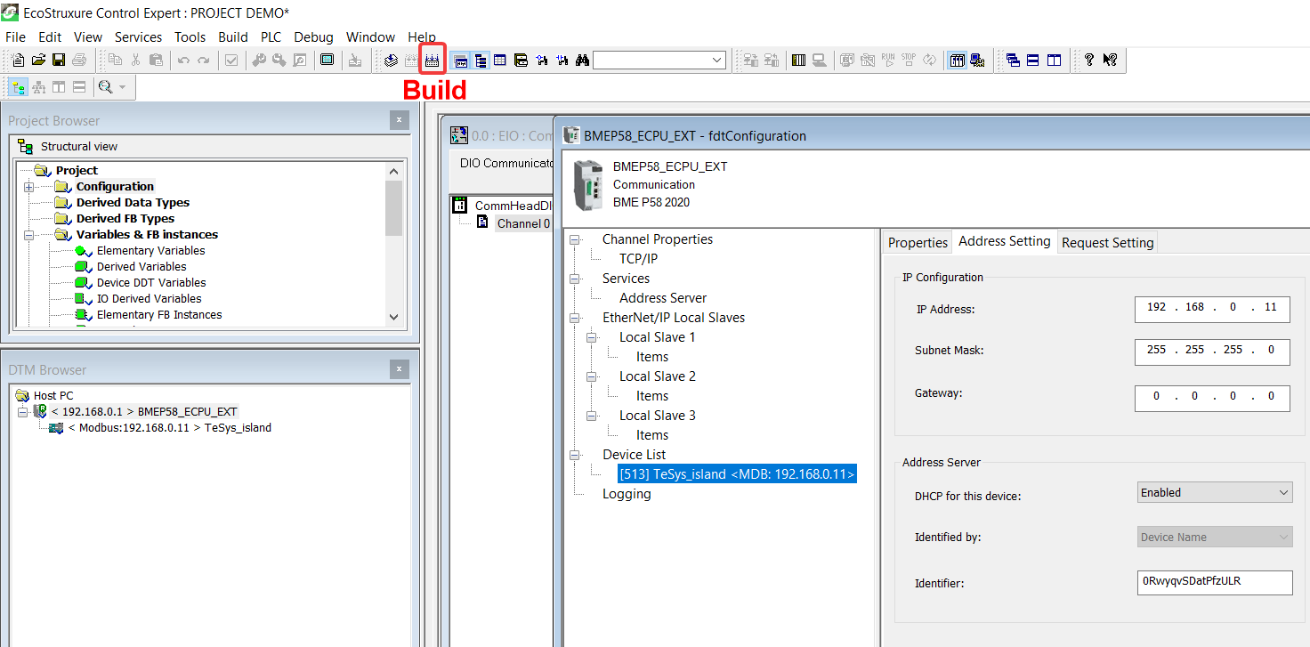Click the Open project folder icon
Image resolution: width=1310 pixels, height=647 pixels.
(x=38, y=61)
